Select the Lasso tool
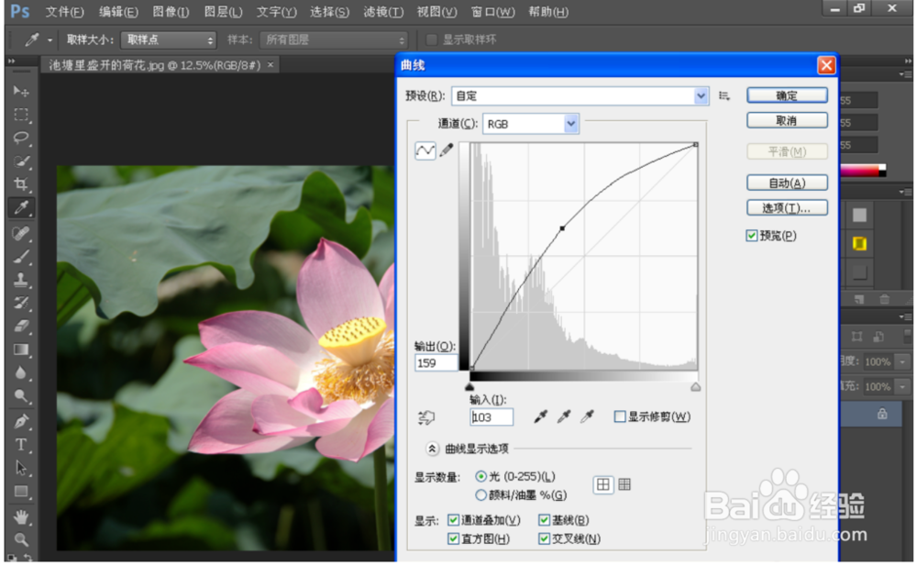Viewport: 917px width, 566px height. (x=21, y=138)
